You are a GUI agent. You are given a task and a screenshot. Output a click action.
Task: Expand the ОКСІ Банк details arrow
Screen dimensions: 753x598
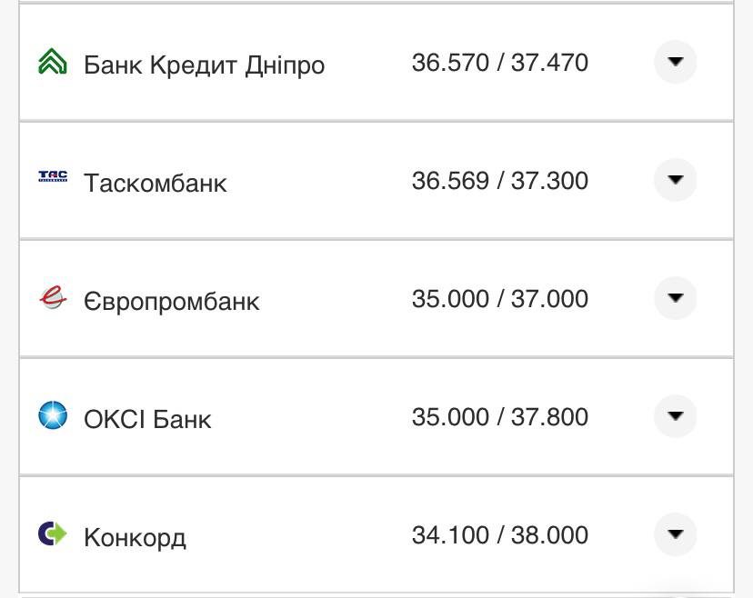[675, 417]
